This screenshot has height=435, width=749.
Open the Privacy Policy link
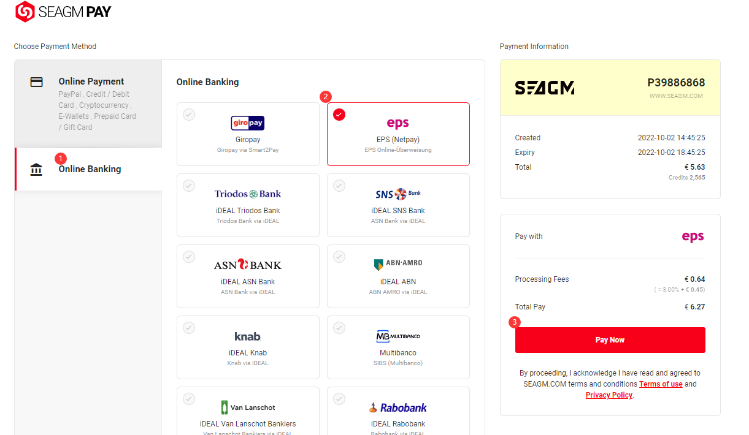[609, 395]
